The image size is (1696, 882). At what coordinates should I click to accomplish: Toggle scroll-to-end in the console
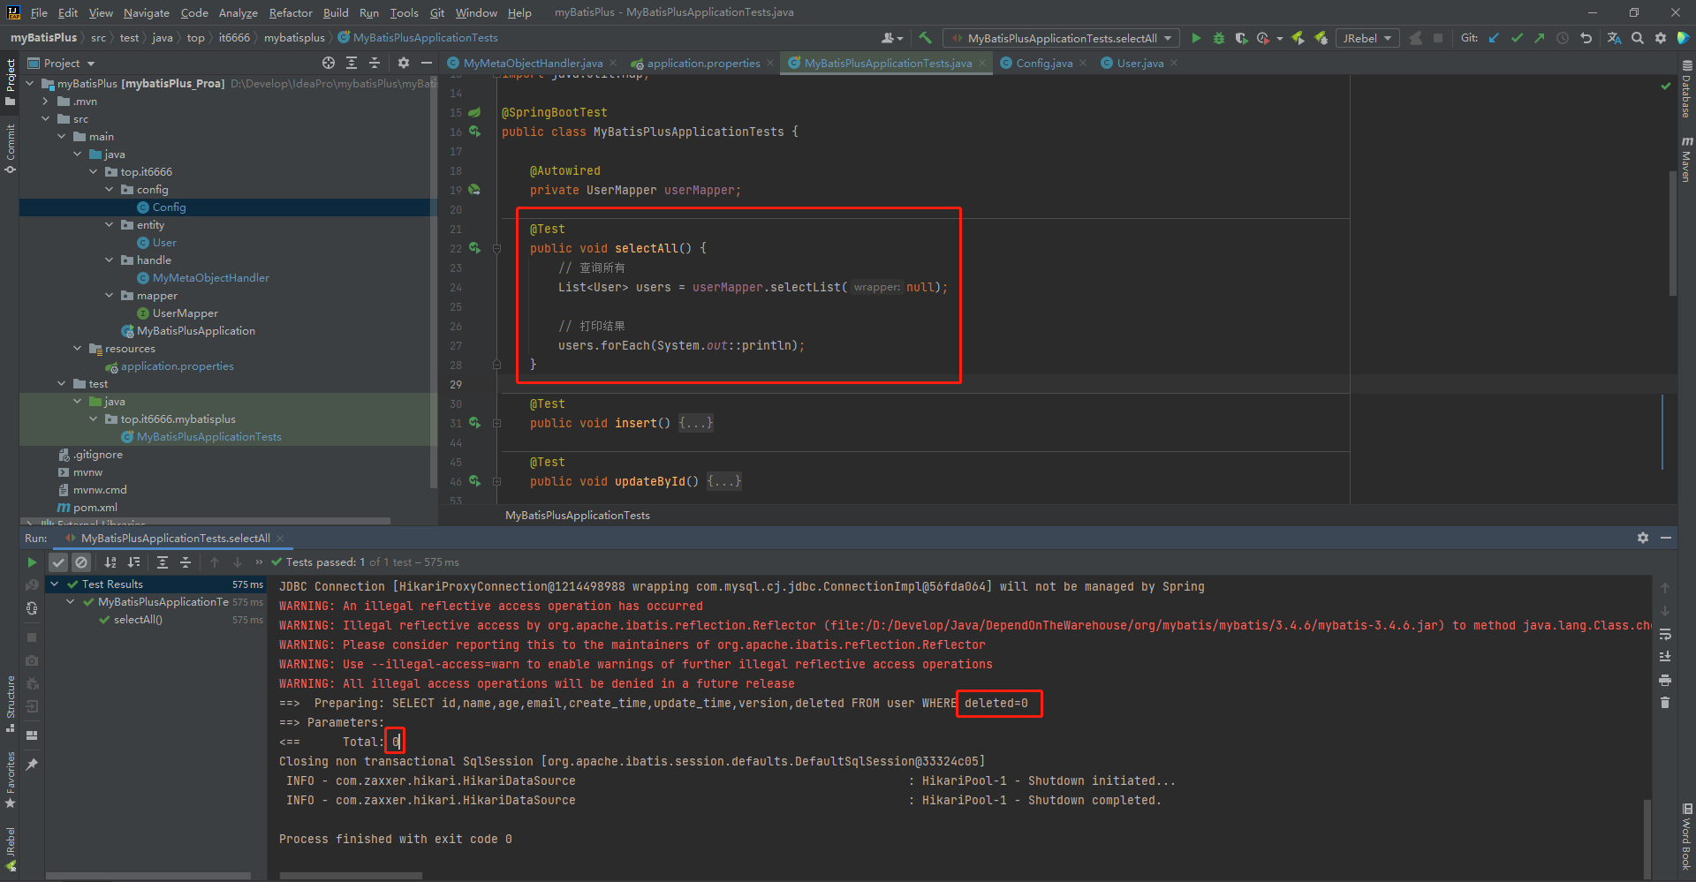(1665, 657)
